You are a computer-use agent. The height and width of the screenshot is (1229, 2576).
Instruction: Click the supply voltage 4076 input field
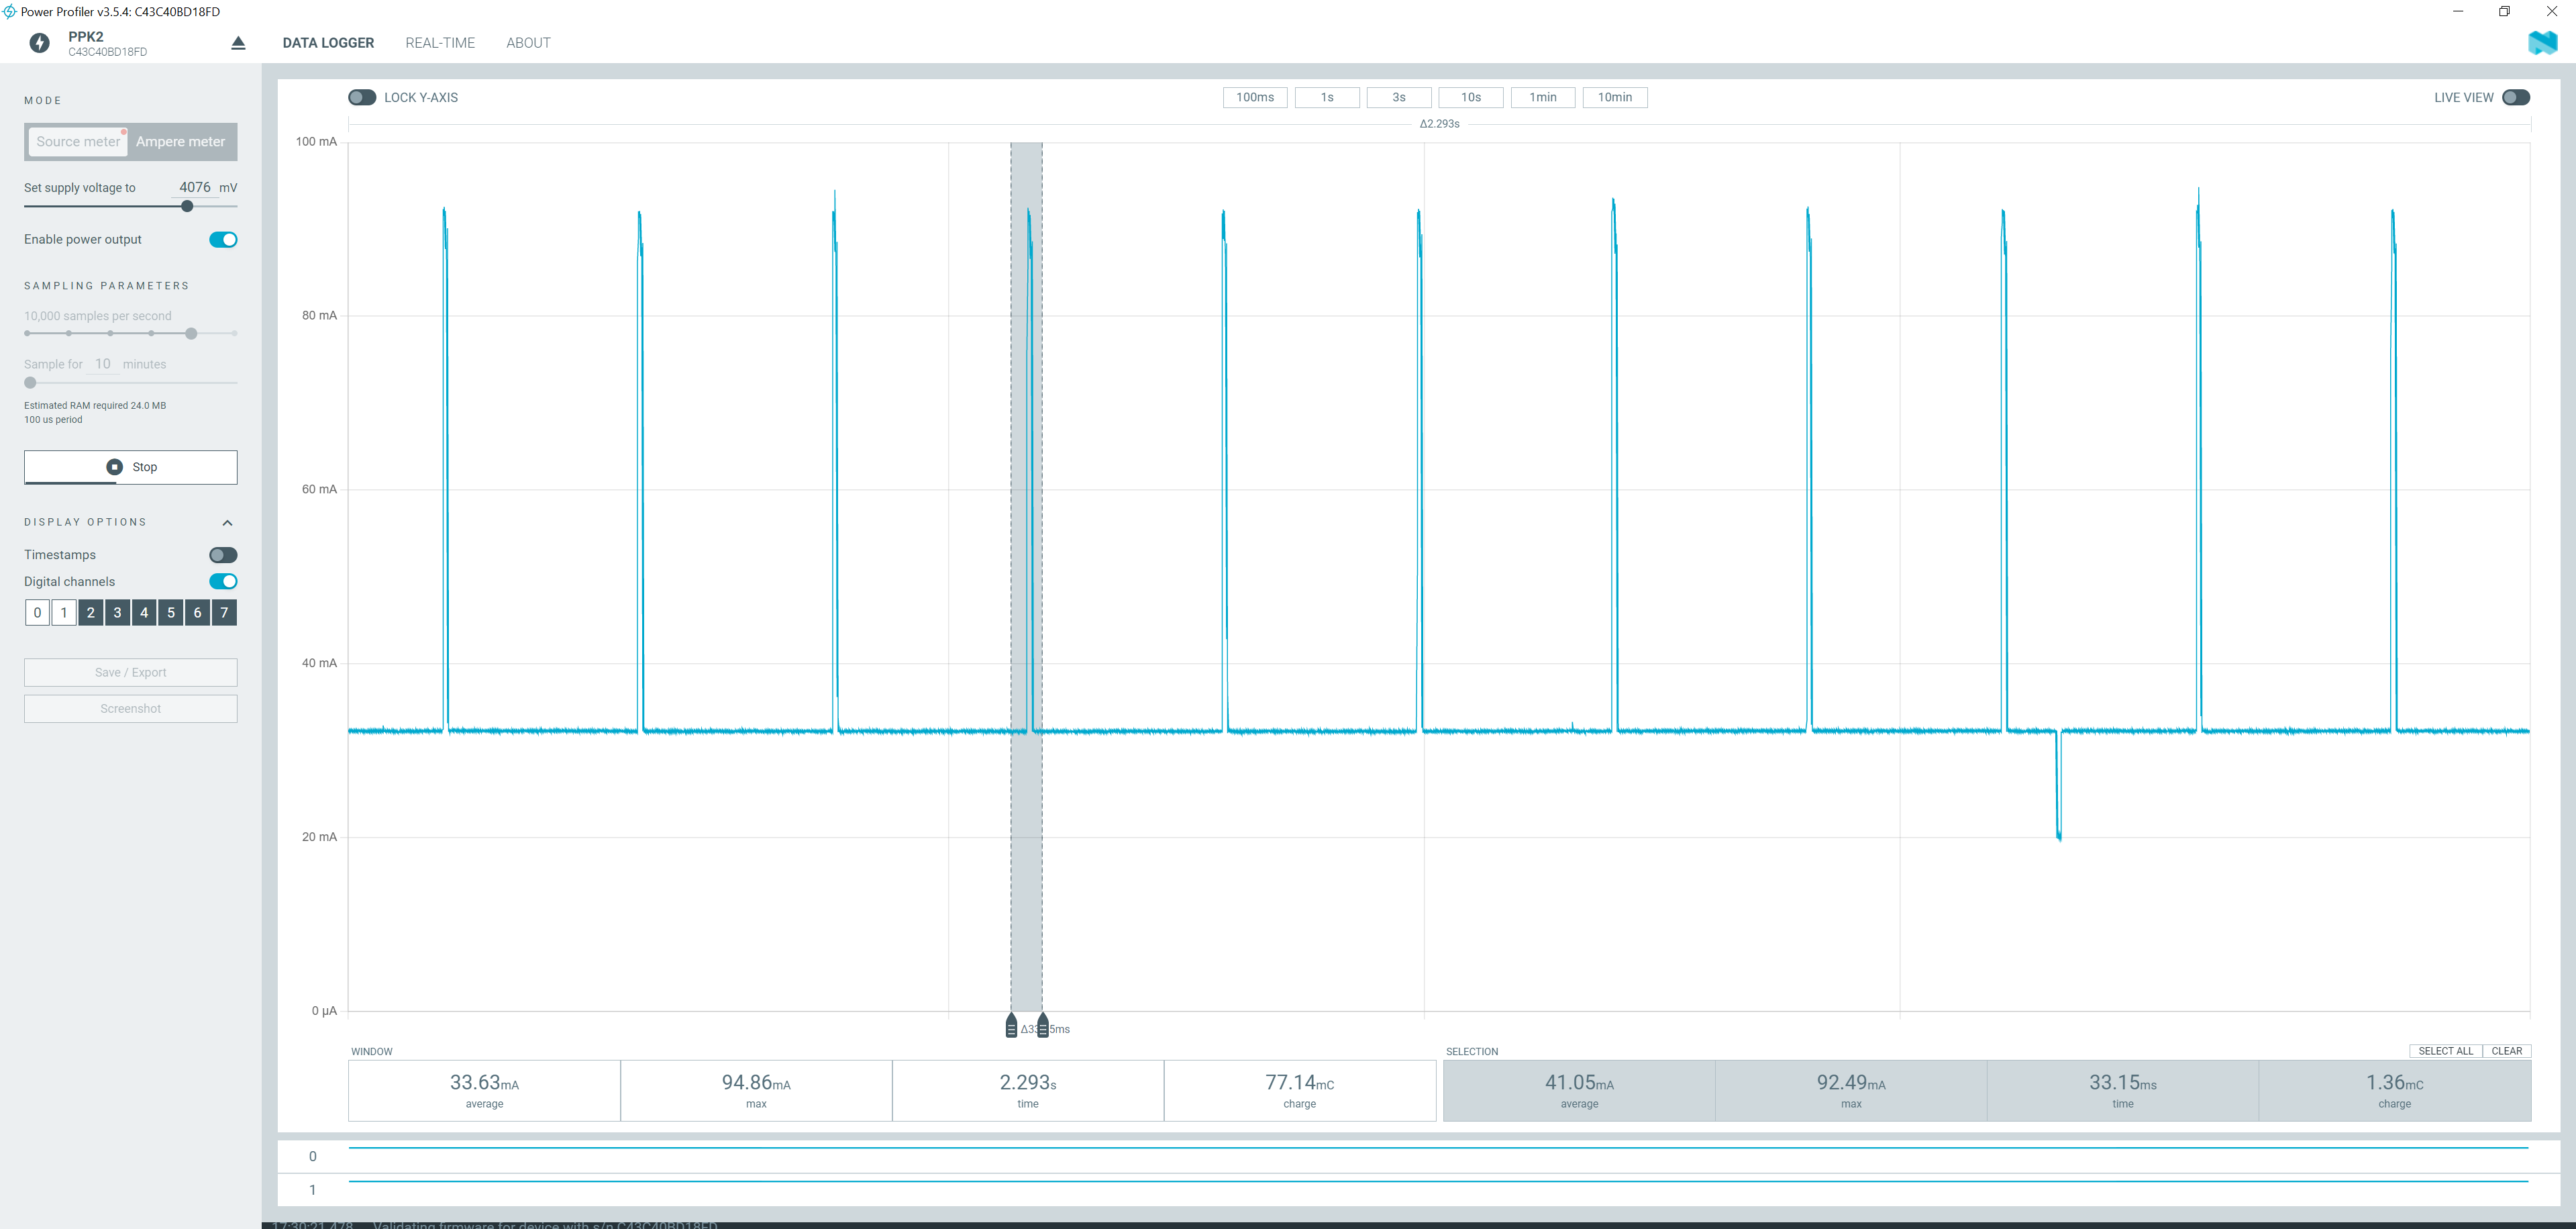coord(194,188)
